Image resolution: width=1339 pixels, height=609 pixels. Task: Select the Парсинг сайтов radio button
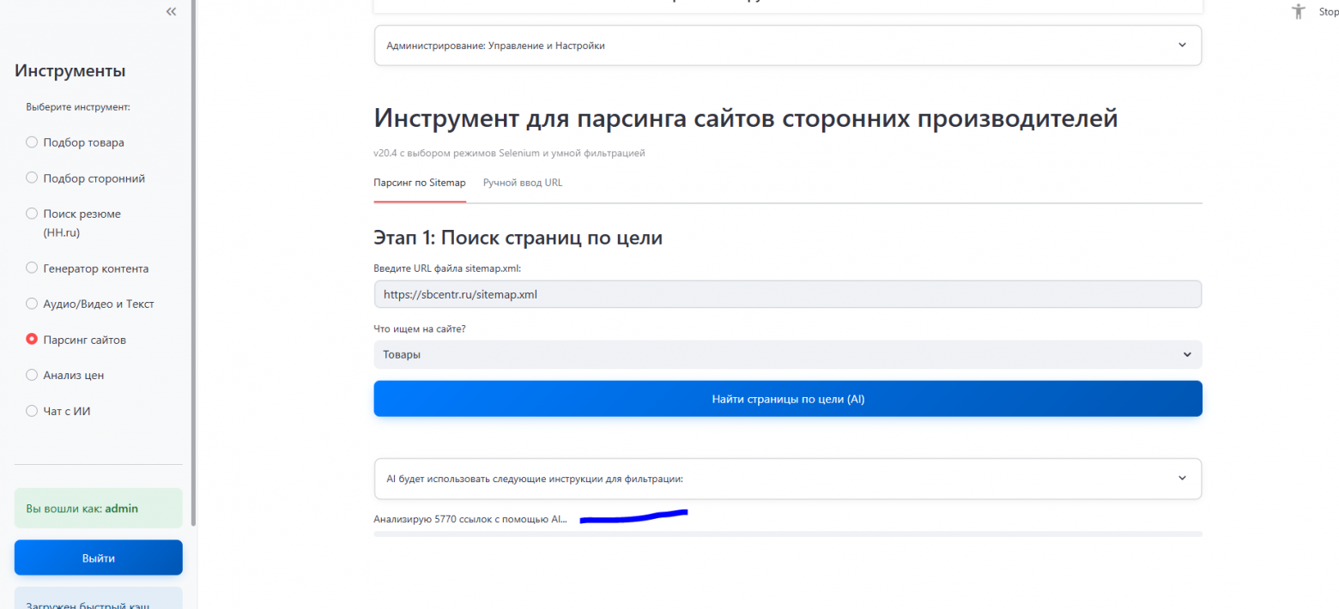32,340
